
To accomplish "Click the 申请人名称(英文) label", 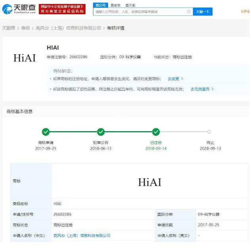I will coord(173,235).
